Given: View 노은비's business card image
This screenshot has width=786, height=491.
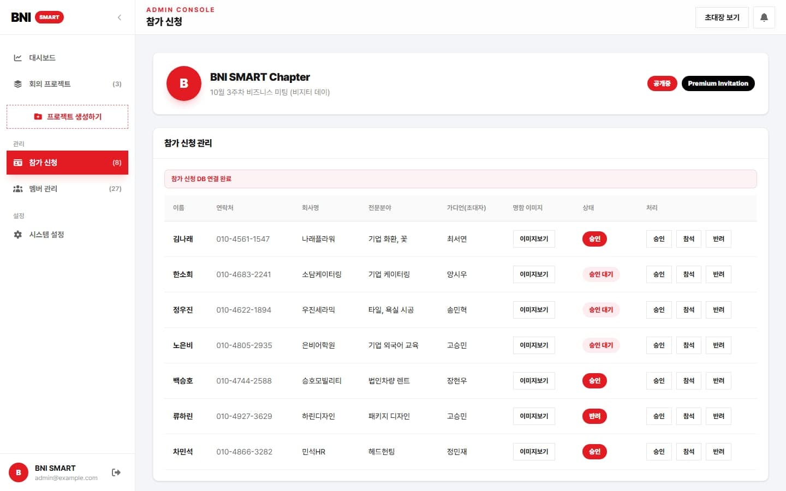Looking at the screenshot, I should (534, 345).
